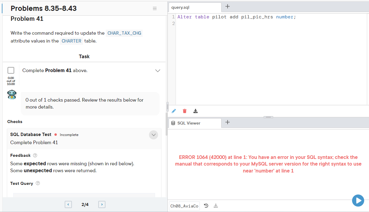Go to the next page arrow

[x=102, y=204]
